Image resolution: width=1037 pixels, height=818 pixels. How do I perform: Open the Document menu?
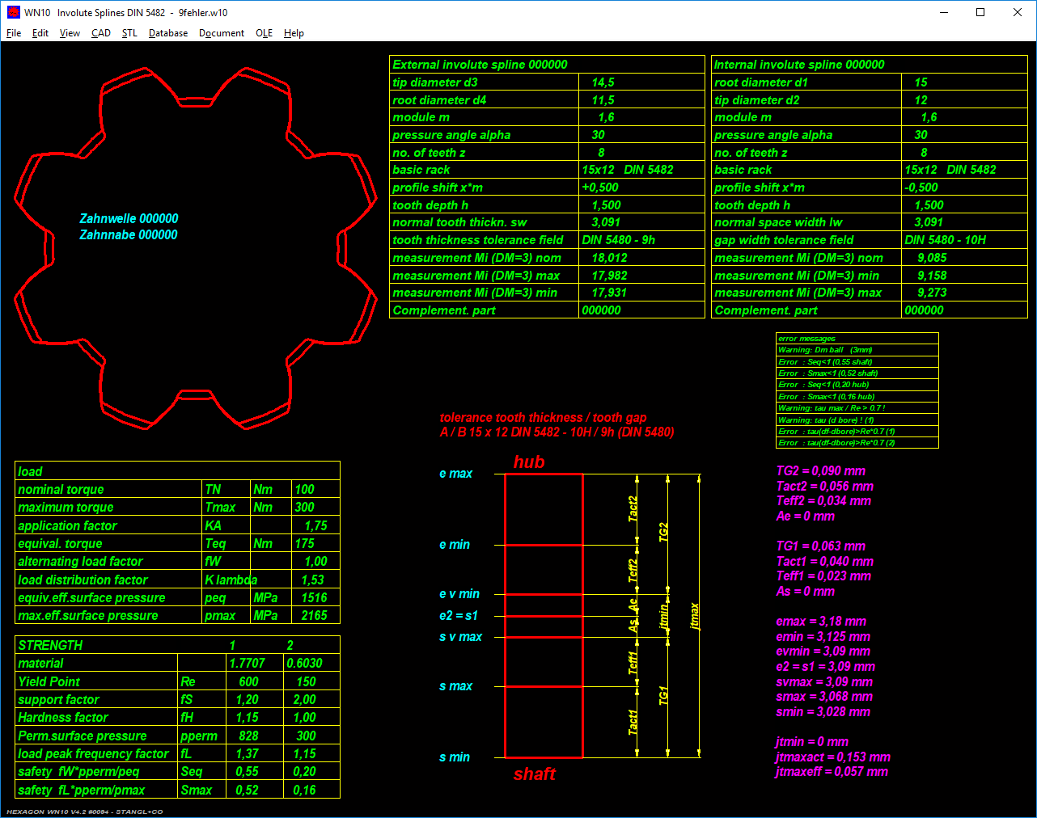[222, 33]
